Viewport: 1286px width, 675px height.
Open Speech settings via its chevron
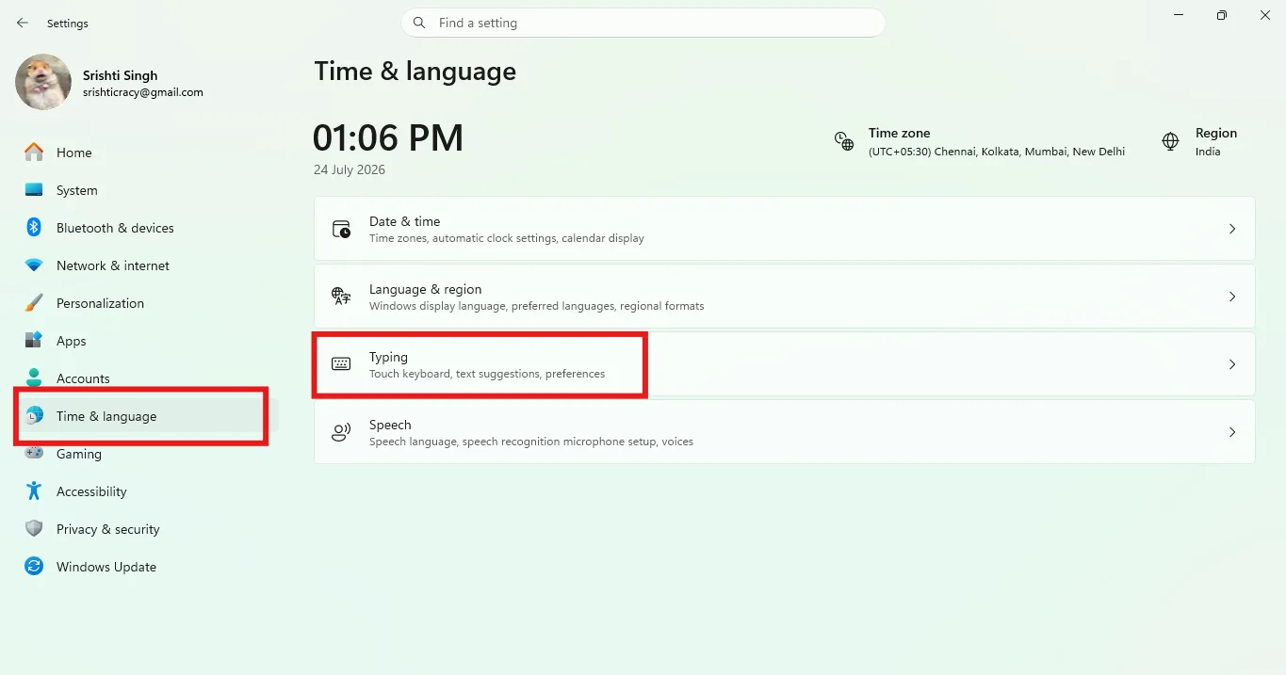tap(1232, 432)
